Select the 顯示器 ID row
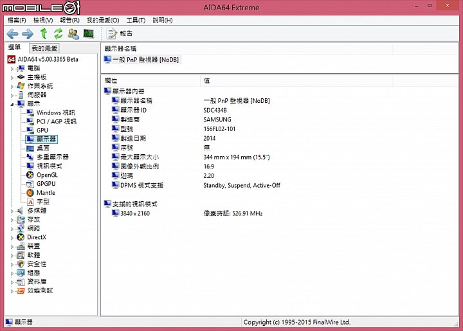Screen dimensions: 463x331 pyautogui.click(x=133, y=110)
